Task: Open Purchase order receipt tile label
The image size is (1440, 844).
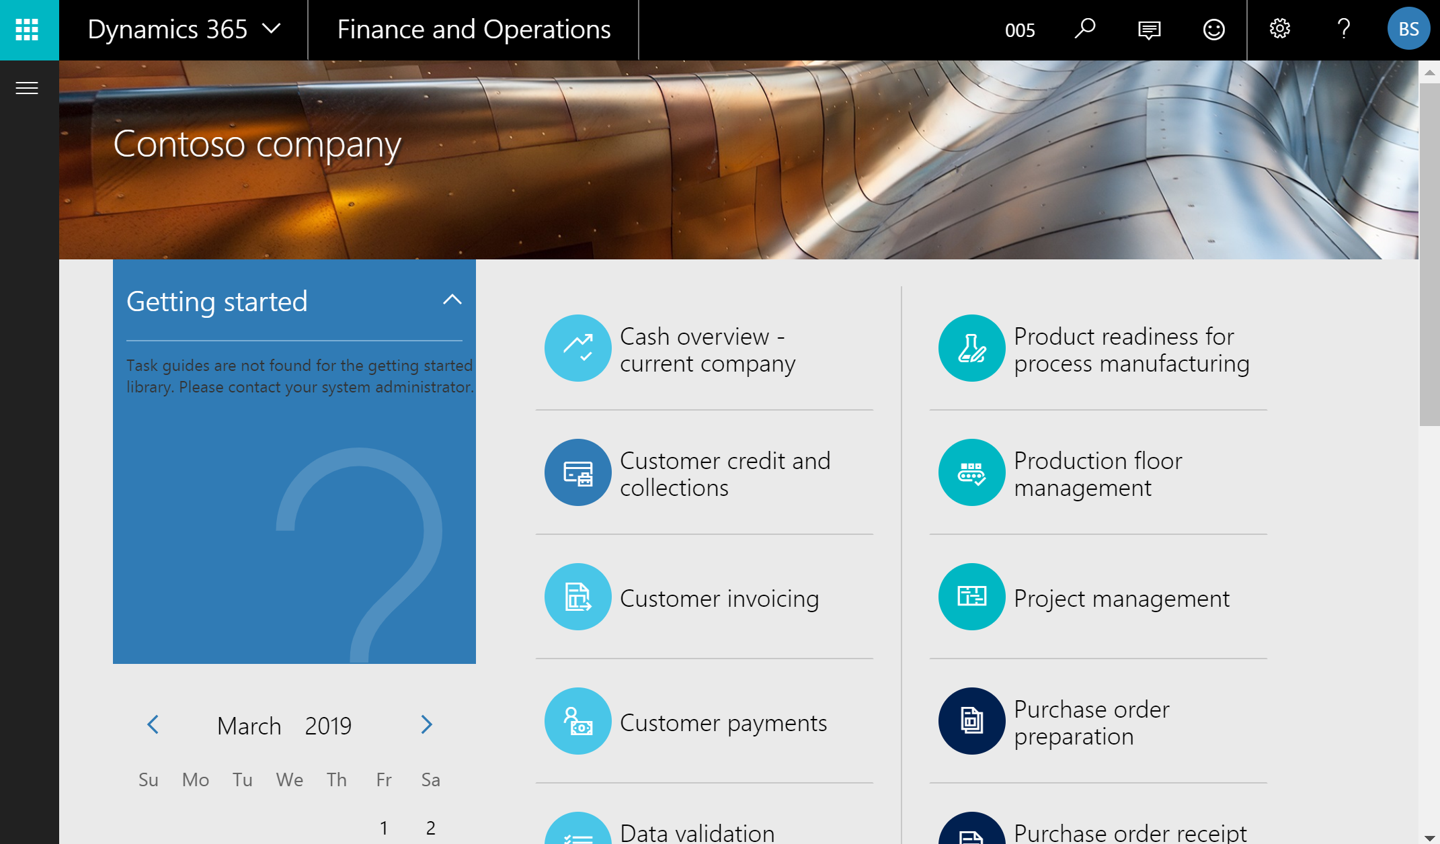Action: pyautogui.click(x=1130, y=833)
